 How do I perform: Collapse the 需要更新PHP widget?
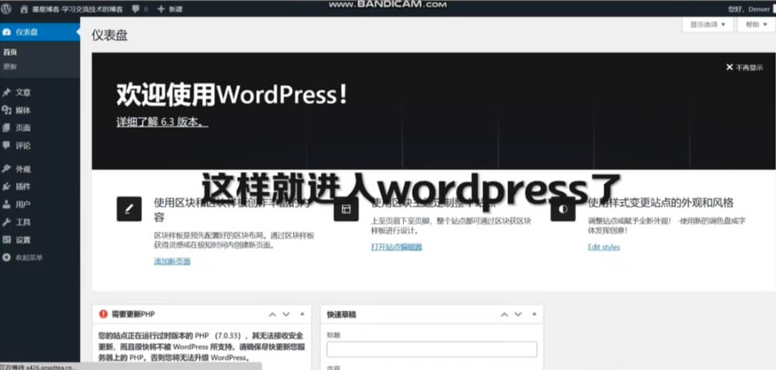pyautogui.click(x=302, y=315)
